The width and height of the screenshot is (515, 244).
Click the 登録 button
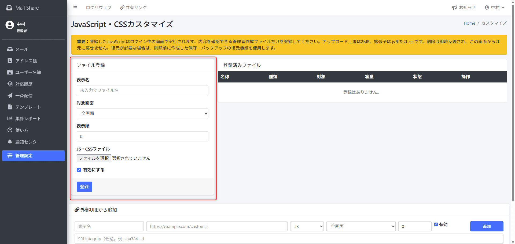84,187
